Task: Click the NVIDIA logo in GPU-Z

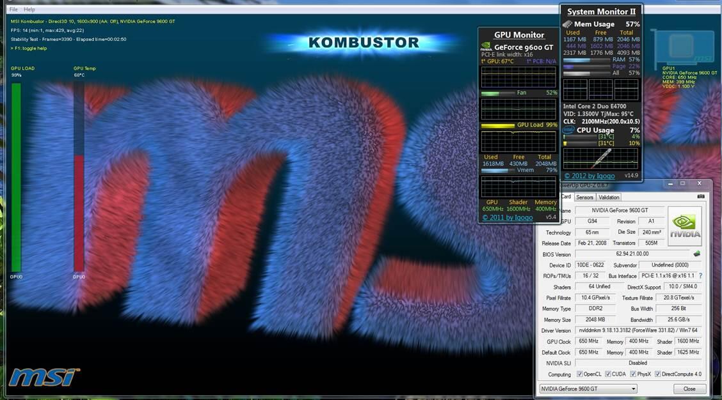Action: pos(685,226)
